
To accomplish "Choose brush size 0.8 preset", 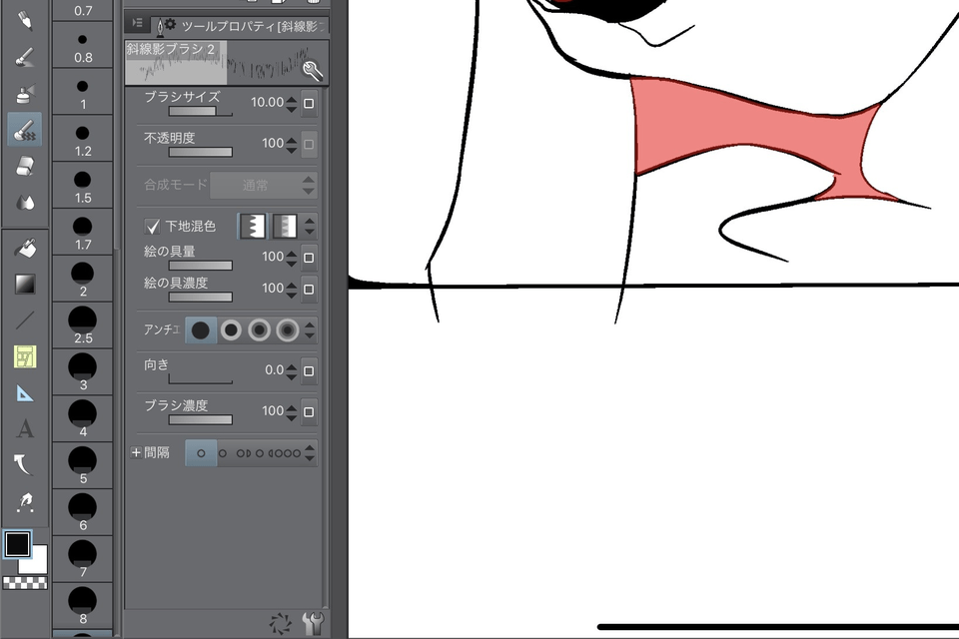I will (x=83, y=45).
